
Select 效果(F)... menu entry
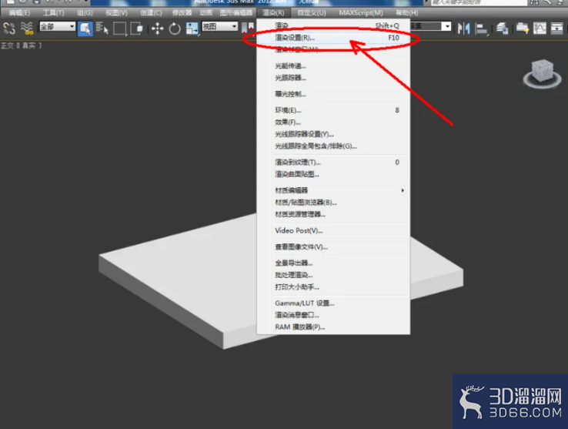[333, 122]
